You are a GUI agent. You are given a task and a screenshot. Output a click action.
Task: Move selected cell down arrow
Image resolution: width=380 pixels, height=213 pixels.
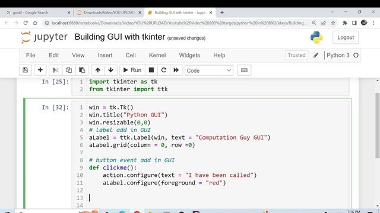[x=111, y=70]
